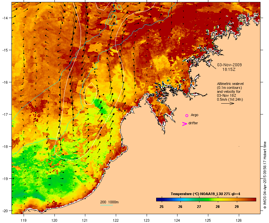The image size is (269, 223).
Task: Click the longitude label '124'
Action: (177, 220)
